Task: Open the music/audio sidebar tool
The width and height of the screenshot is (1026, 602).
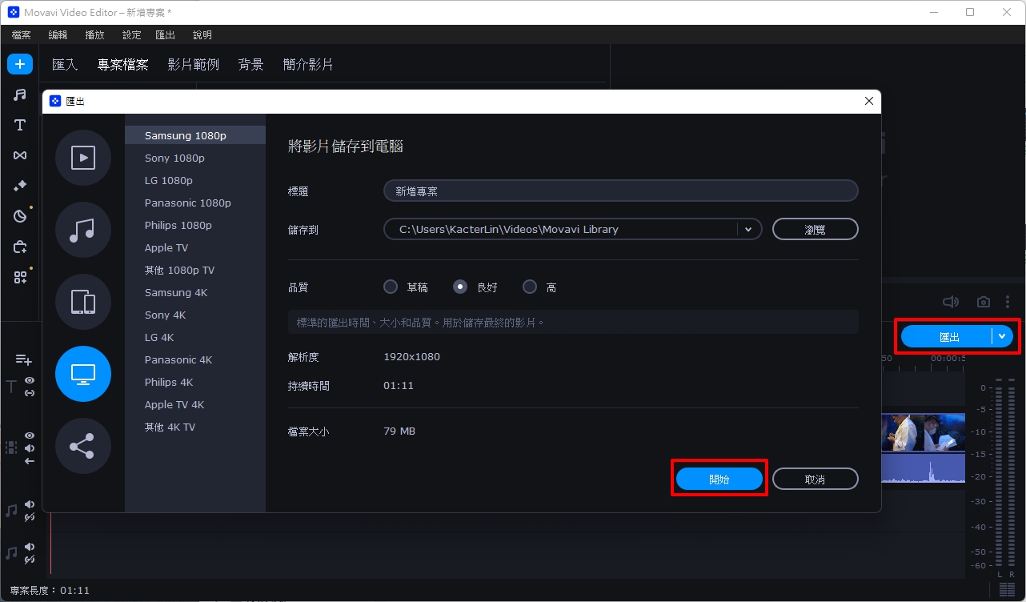Action: point(20,94)
